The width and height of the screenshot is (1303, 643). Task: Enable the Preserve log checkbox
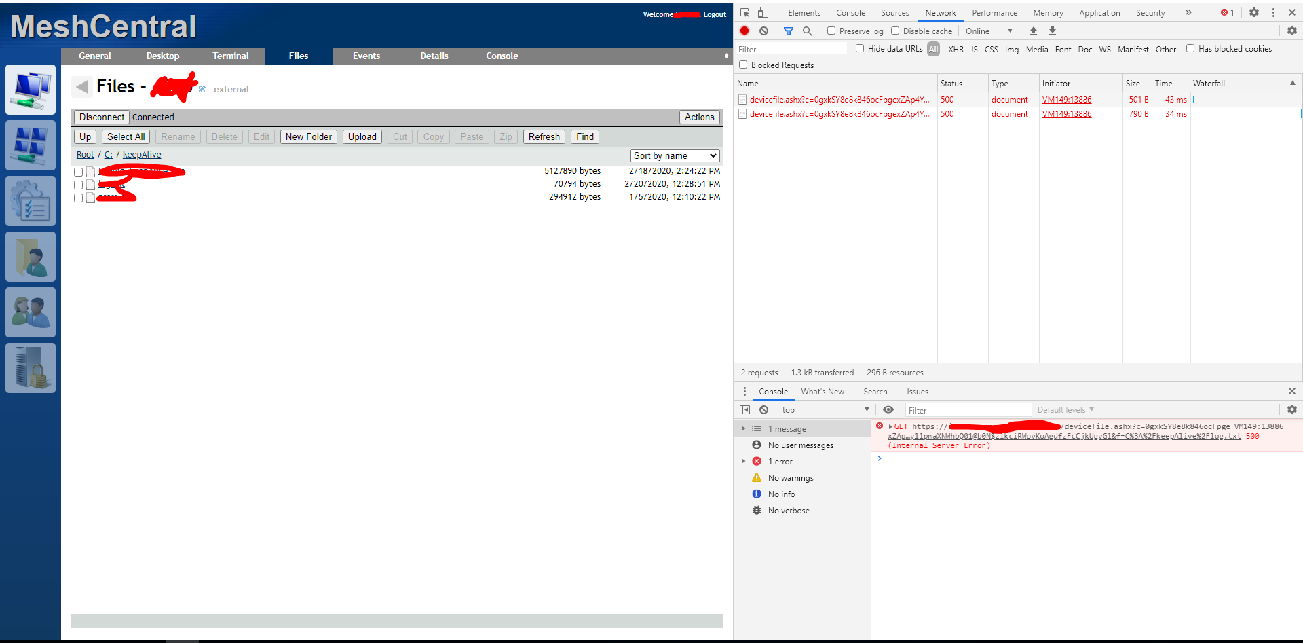click(831, 31)
